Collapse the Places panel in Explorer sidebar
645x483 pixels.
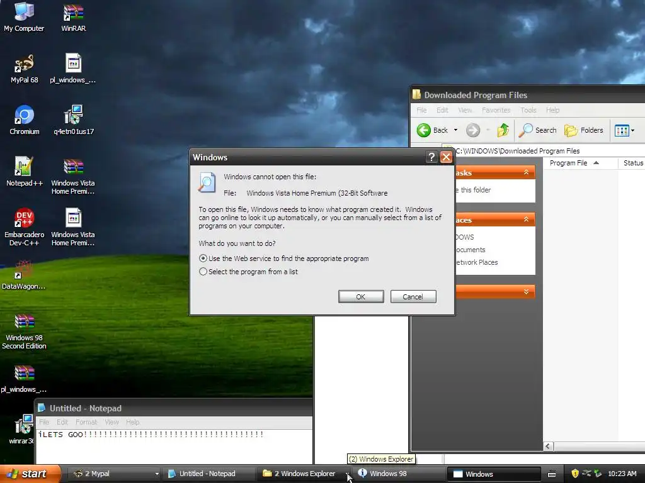pos(526,219)
